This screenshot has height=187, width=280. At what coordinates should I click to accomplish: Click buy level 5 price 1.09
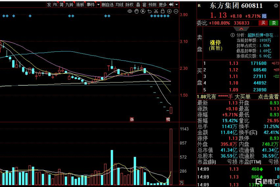tap(234, 90)
